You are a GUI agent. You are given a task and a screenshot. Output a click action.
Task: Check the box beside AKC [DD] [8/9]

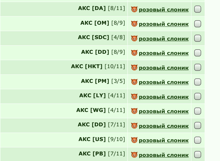tap(197, 53)
